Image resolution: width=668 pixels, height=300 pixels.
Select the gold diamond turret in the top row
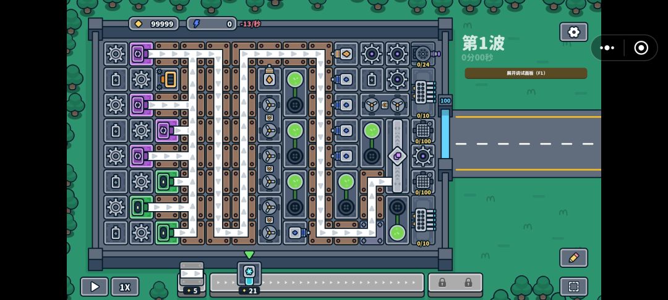[x=346, y=54]
